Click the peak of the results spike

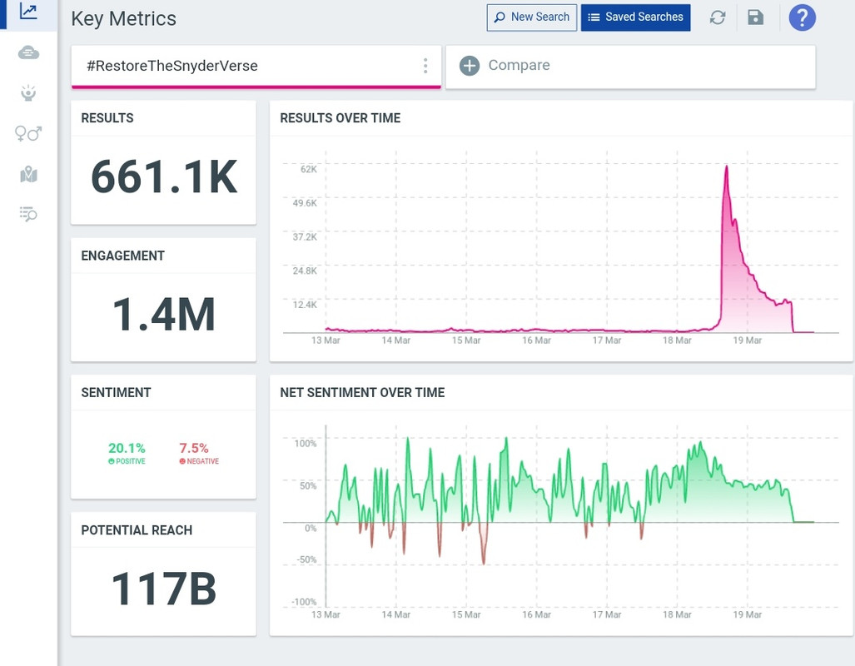pos(726,166)
